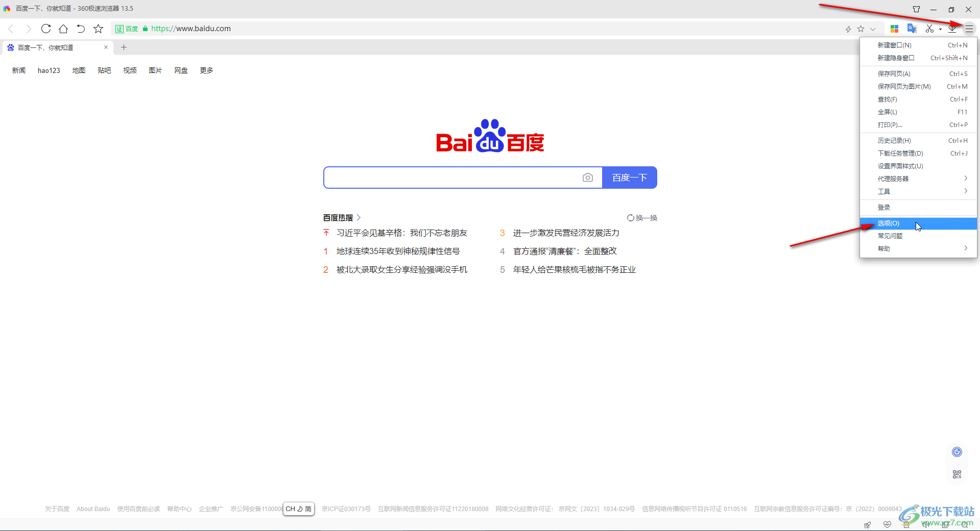Click the rocket accelerator status icon

867,525
